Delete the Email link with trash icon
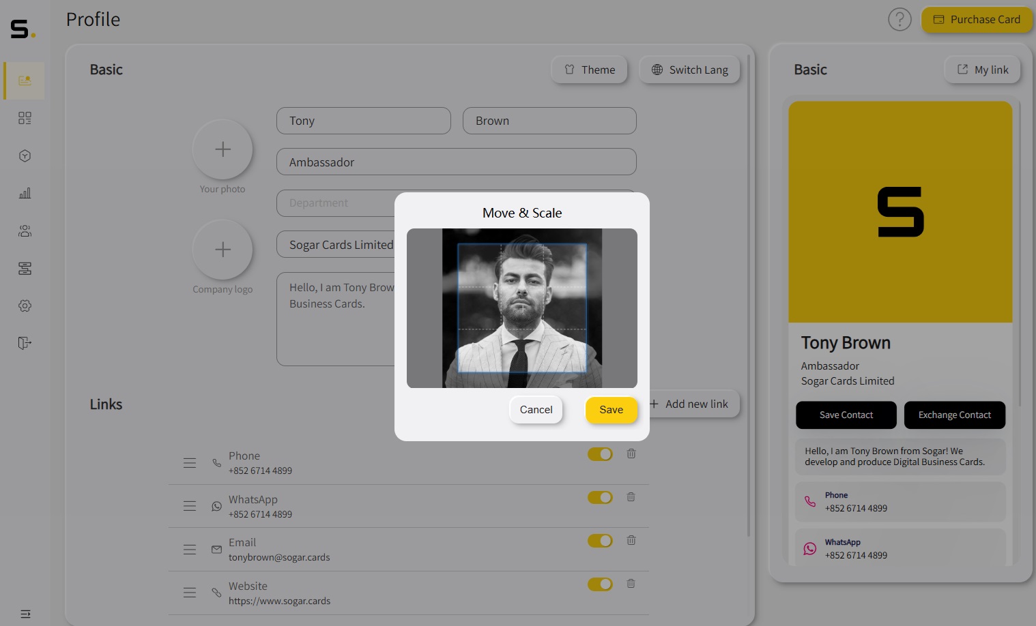The width and height of the screenshot is (1036, 626). [x=631, y=540]
